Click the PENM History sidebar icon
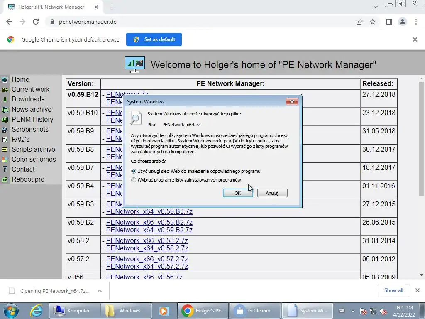 tap(5, 120)
